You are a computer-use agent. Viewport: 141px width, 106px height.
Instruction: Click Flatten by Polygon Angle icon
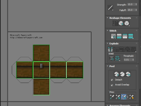click(x=116, y=49)
